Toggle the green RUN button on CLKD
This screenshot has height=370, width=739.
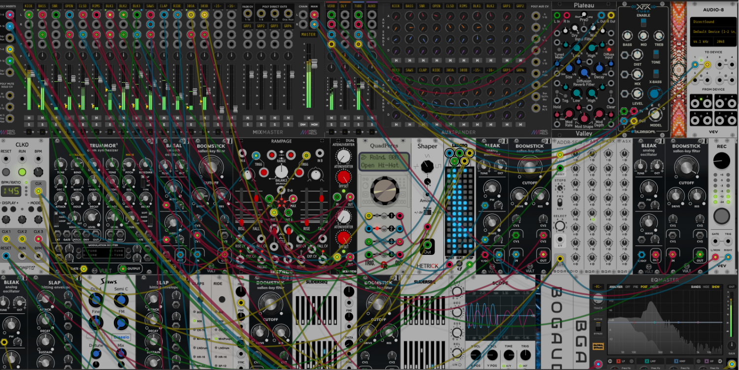[22, 172]
